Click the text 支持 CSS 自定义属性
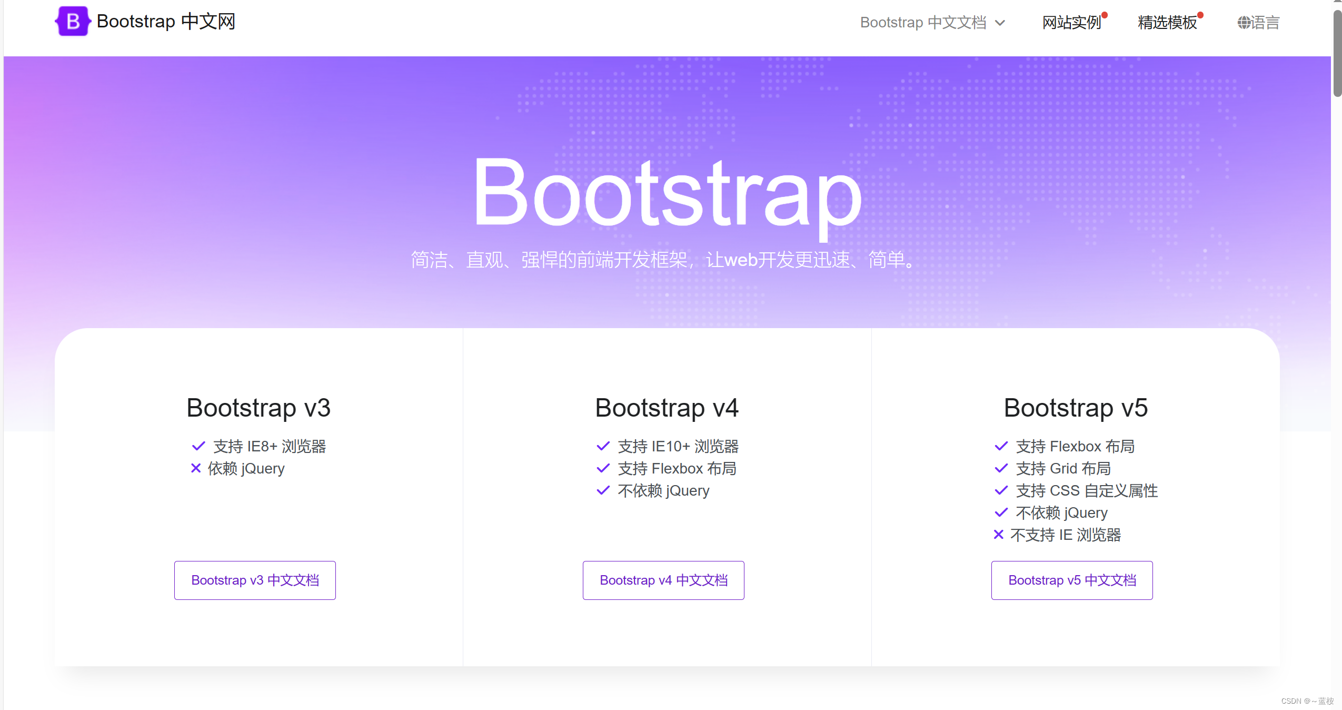The width and height of the screenshot is (1342, 710). [x=1087, y=490]
